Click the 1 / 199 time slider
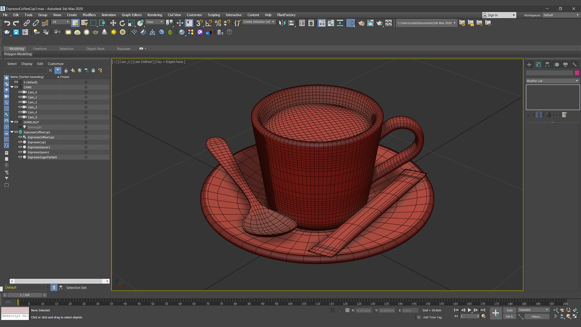Viewport: 581px width, 327px height. 25,295
